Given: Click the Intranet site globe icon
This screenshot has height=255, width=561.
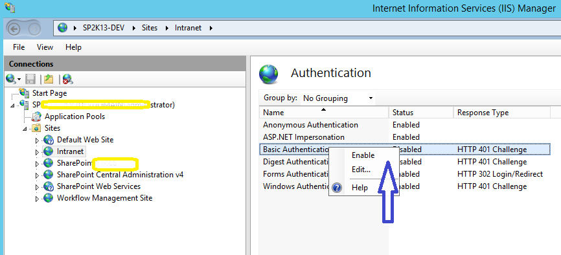Looking at the screenshot, I should [49, 151].
